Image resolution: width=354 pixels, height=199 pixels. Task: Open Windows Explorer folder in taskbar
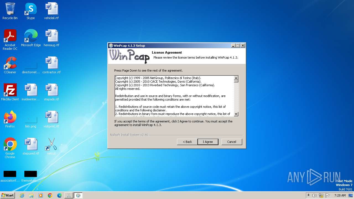(31, 195)
